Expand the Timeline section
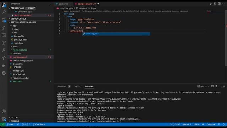 point(31,121)
